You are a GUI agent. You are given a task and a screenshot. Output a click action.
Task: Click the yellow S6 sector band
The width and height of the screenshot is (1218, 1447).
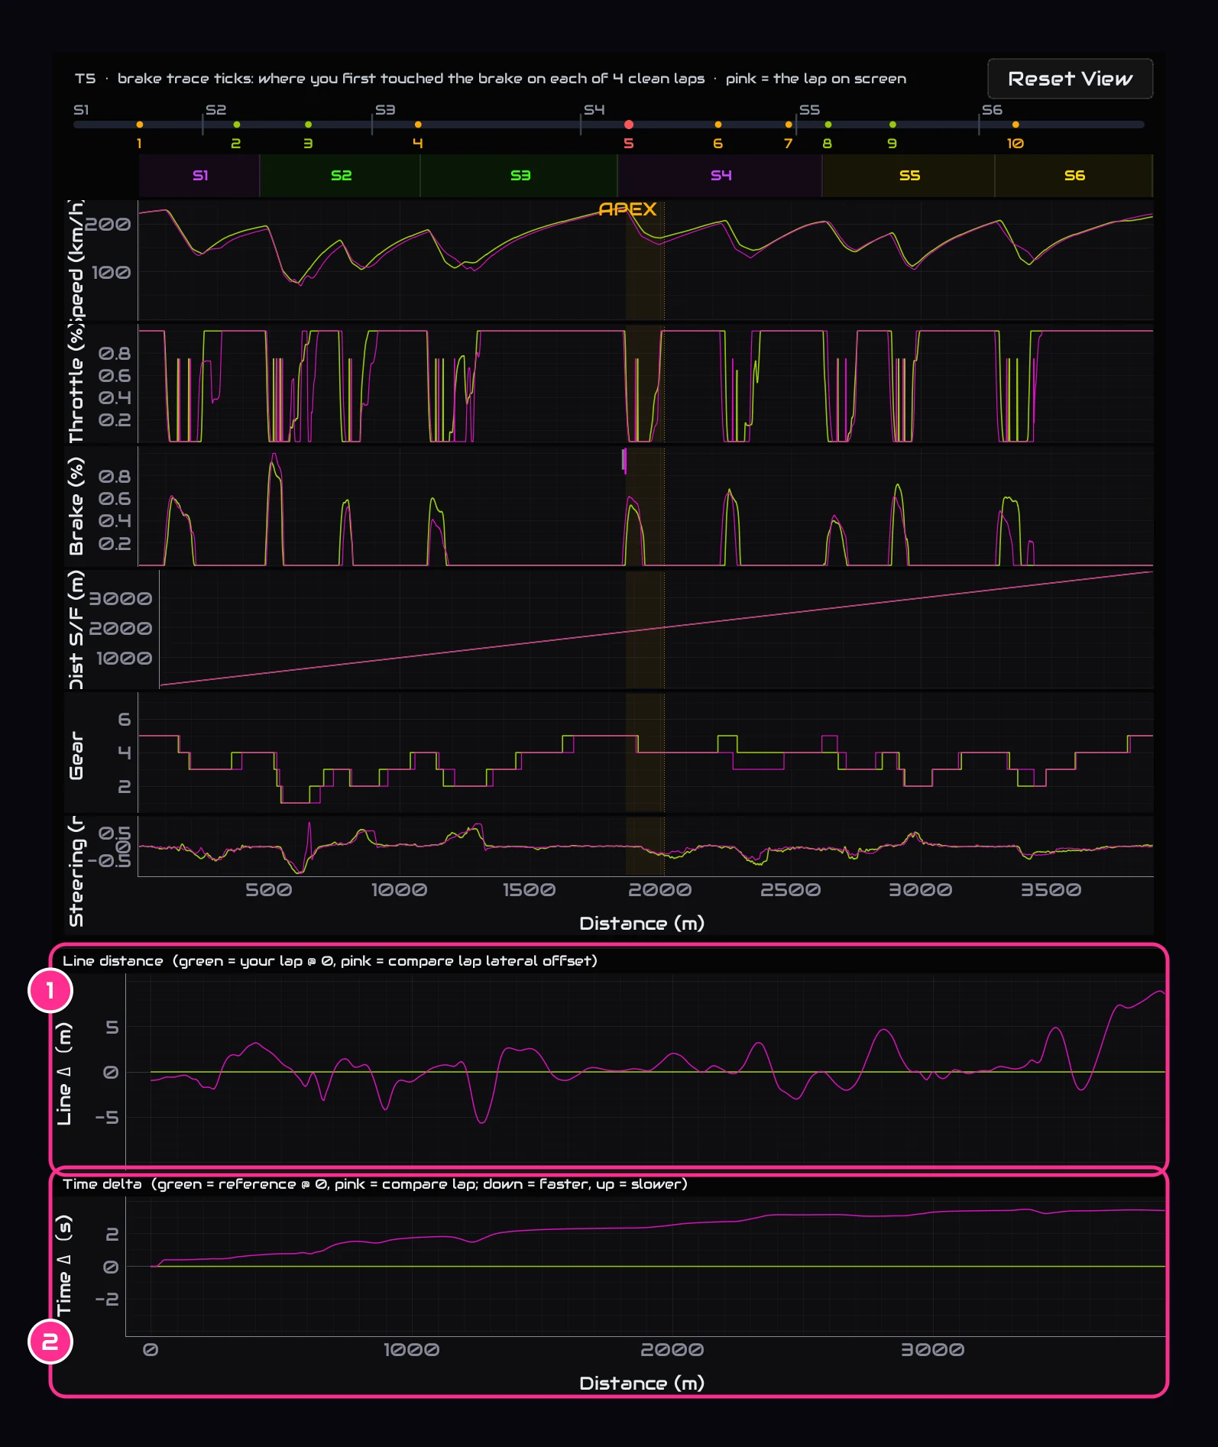click(x=1074, y=176)
